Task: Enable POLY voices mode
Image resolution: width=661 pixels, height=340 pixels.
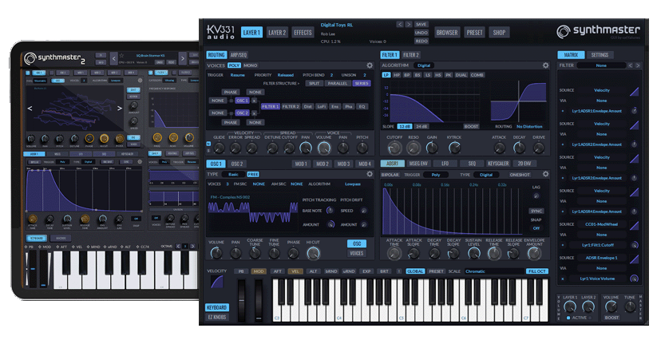Action: click(234, 65)
